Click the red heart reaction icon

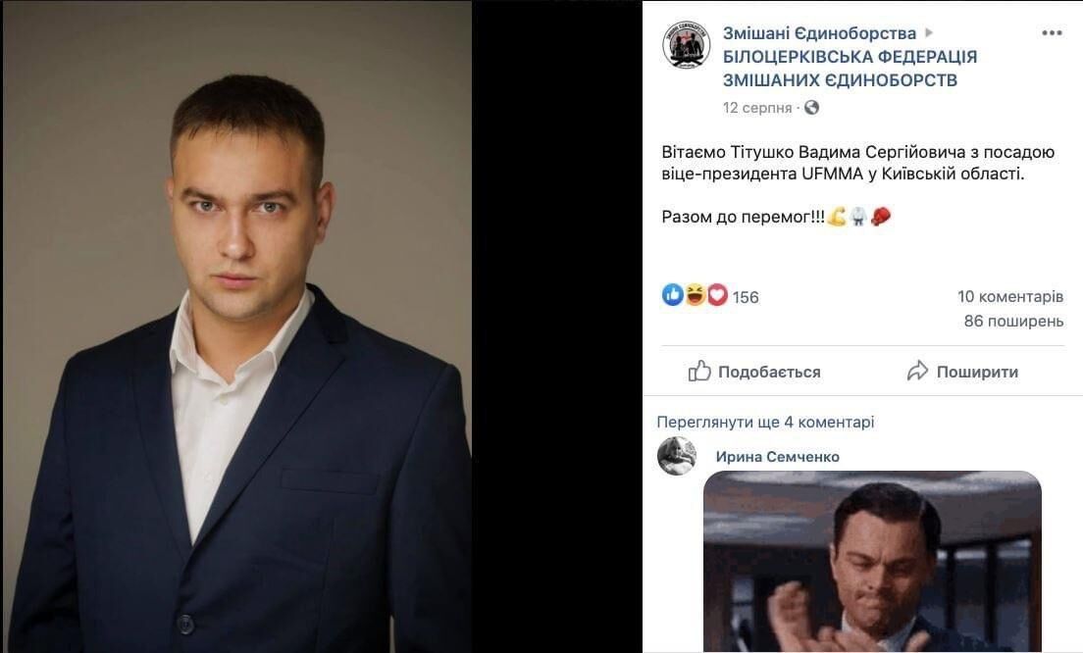click(717, 295)
